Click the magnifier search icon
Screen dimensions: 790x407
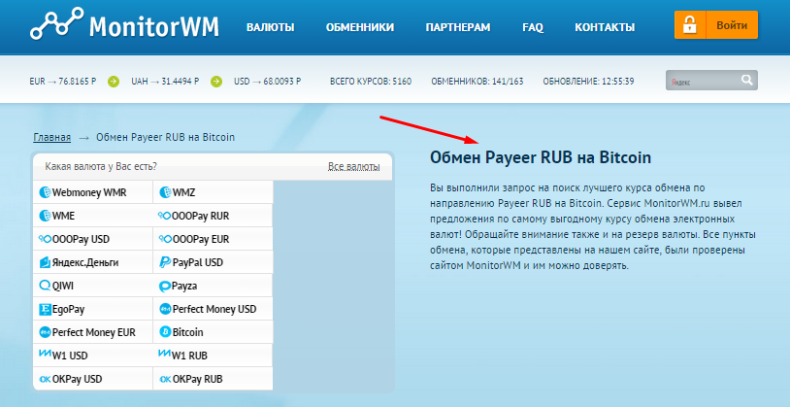click(x=747, y=80)
